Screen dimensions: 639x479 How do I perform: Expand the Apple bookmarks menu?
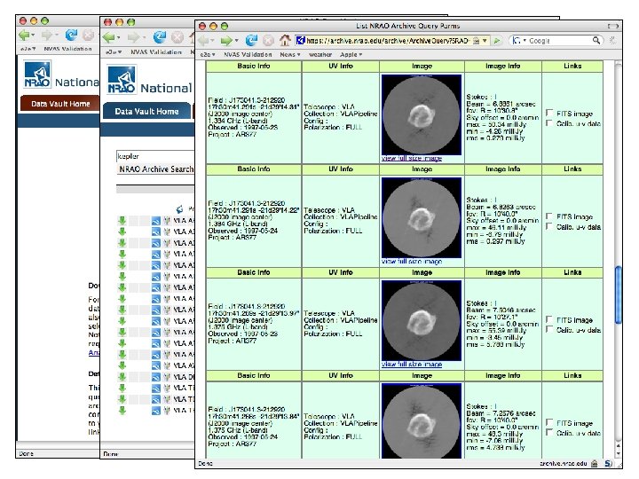(x=351, y=54)
